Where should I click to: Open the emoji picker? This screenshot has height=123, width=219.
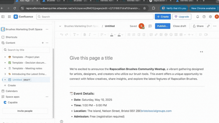pyautogui.click(x=171, y=34)
